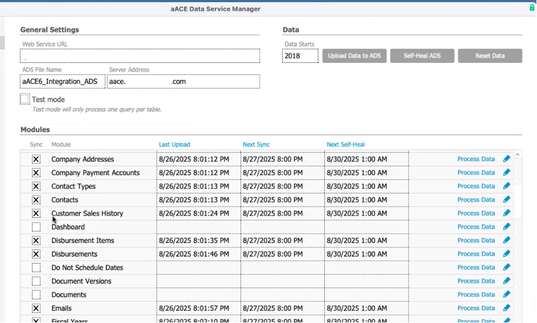Enable the Test mode checkbox
Screen dimensions: 537x323
tap(25, 99)
